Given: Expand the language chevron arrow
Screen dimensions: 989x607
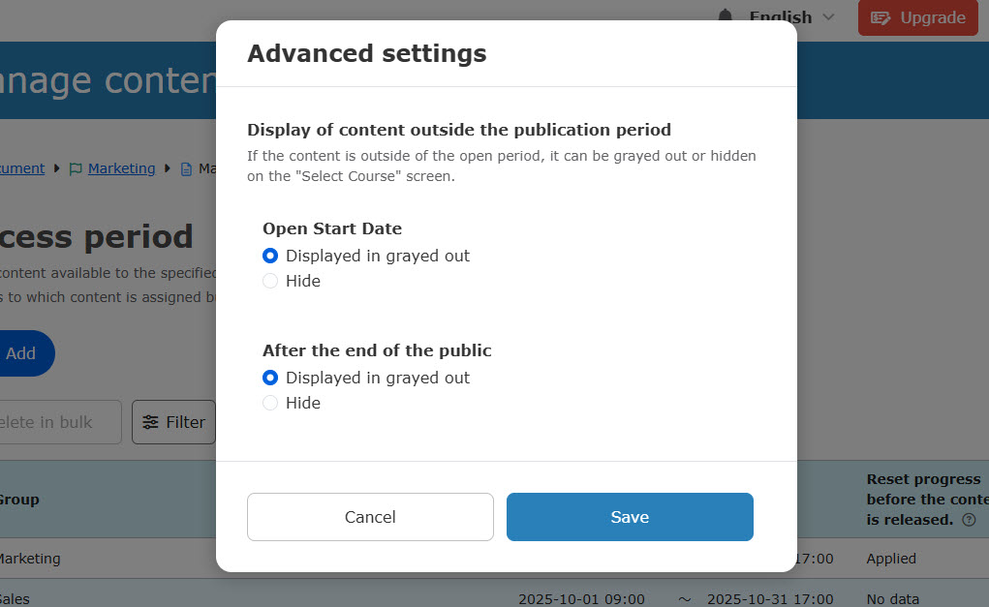Looking at the screenshot, I should coord(828,16).
